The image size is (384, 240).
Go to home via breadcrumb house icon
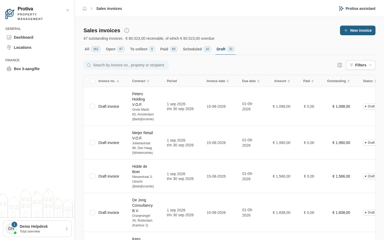(x=85, y=9)
